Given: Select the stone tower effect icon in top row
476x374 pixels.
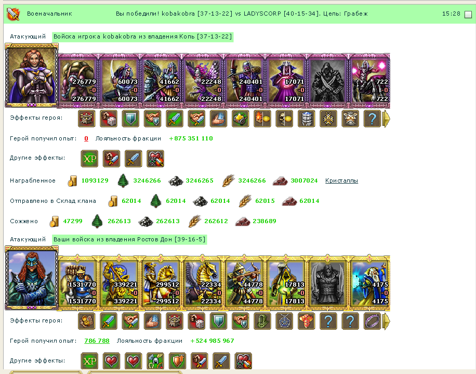Looking at the screenshot, I should pos(306,119).
